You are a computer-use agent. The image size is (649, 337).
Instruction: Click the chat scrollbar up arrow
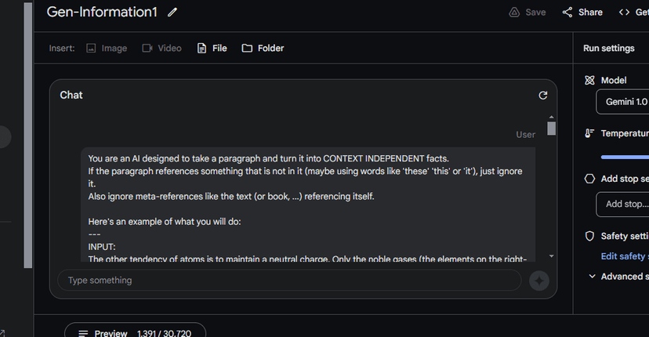click(551, 117)
